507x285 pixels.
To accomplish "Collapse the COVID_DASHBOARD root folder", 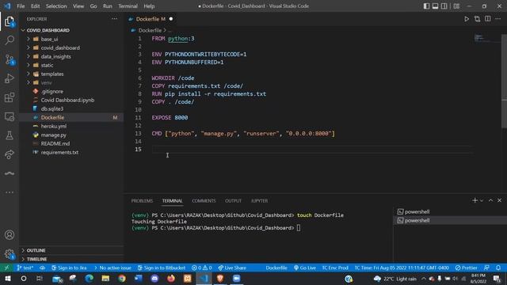I will (x=48, y=30).
